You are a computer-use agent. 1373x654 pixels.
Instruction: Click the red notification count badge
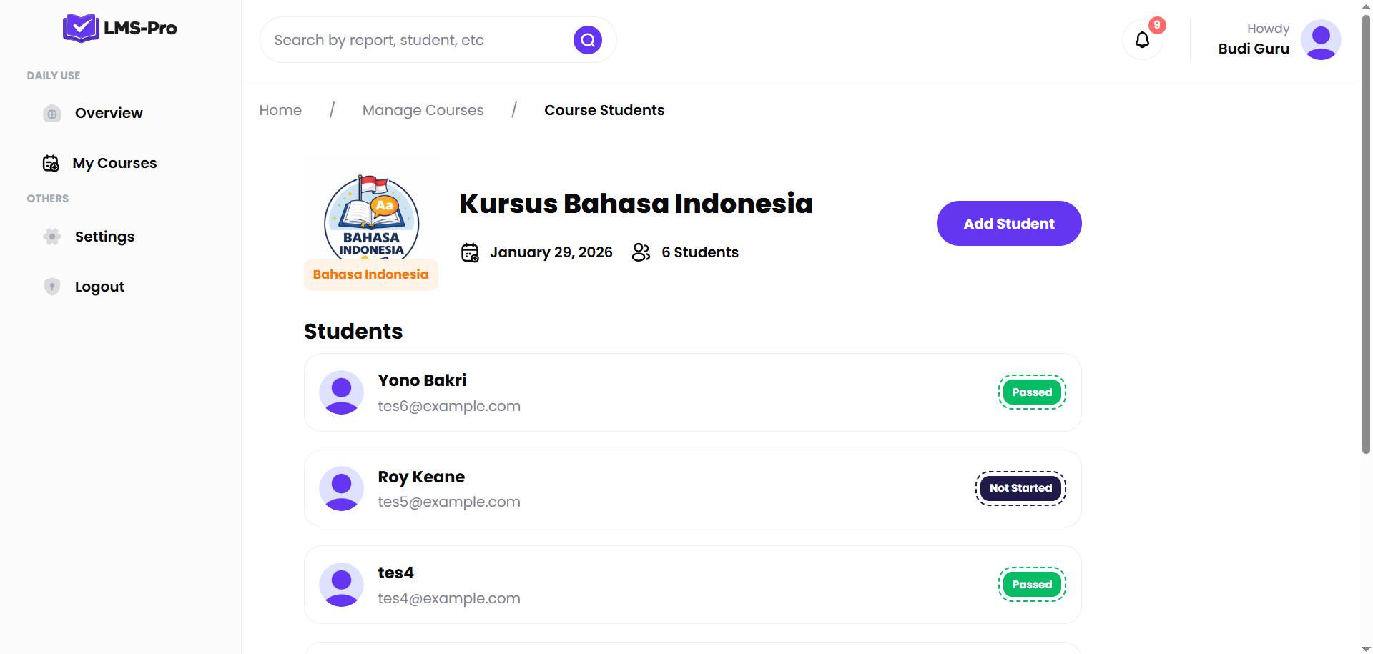[1157, 25]
